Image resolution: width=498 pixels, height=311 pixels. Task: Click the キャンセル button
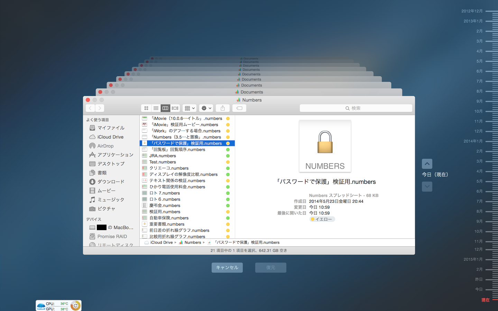click(227, 267)
